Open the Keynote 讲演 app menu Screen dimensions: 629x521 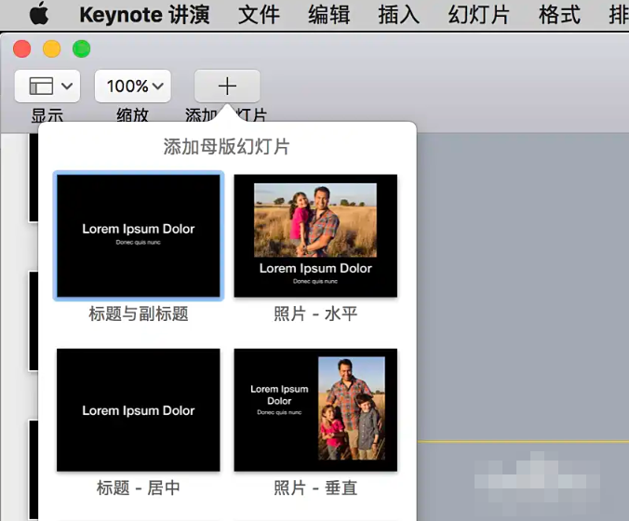tap(144, 15)
